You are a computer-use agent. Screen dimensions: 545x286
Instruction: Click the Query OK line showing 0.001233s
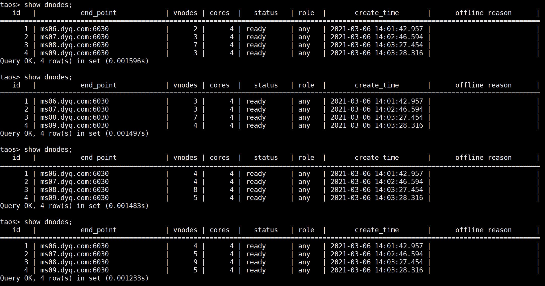74,278
